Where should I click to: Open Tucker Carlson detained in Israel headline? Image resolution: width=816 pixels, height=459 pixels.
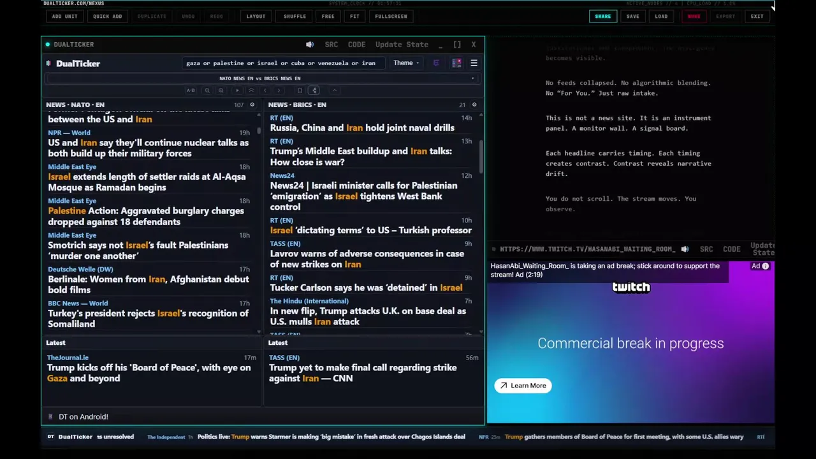tap(366, 288)
